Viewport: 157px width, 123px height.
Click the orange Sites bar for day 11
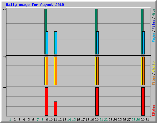(56, 71)
